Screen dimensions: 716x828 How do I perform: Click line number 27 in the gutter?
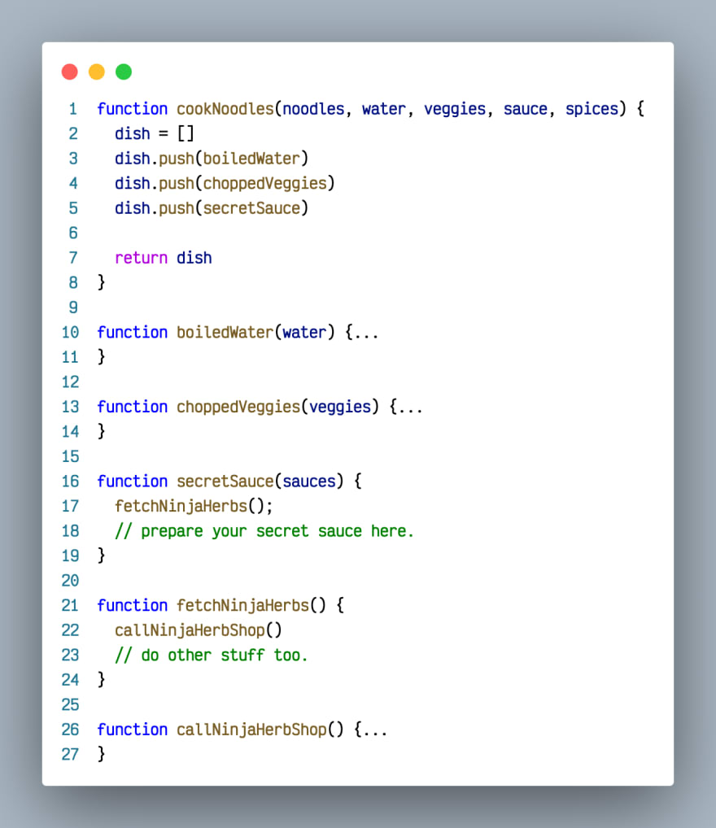click(70, 755)
